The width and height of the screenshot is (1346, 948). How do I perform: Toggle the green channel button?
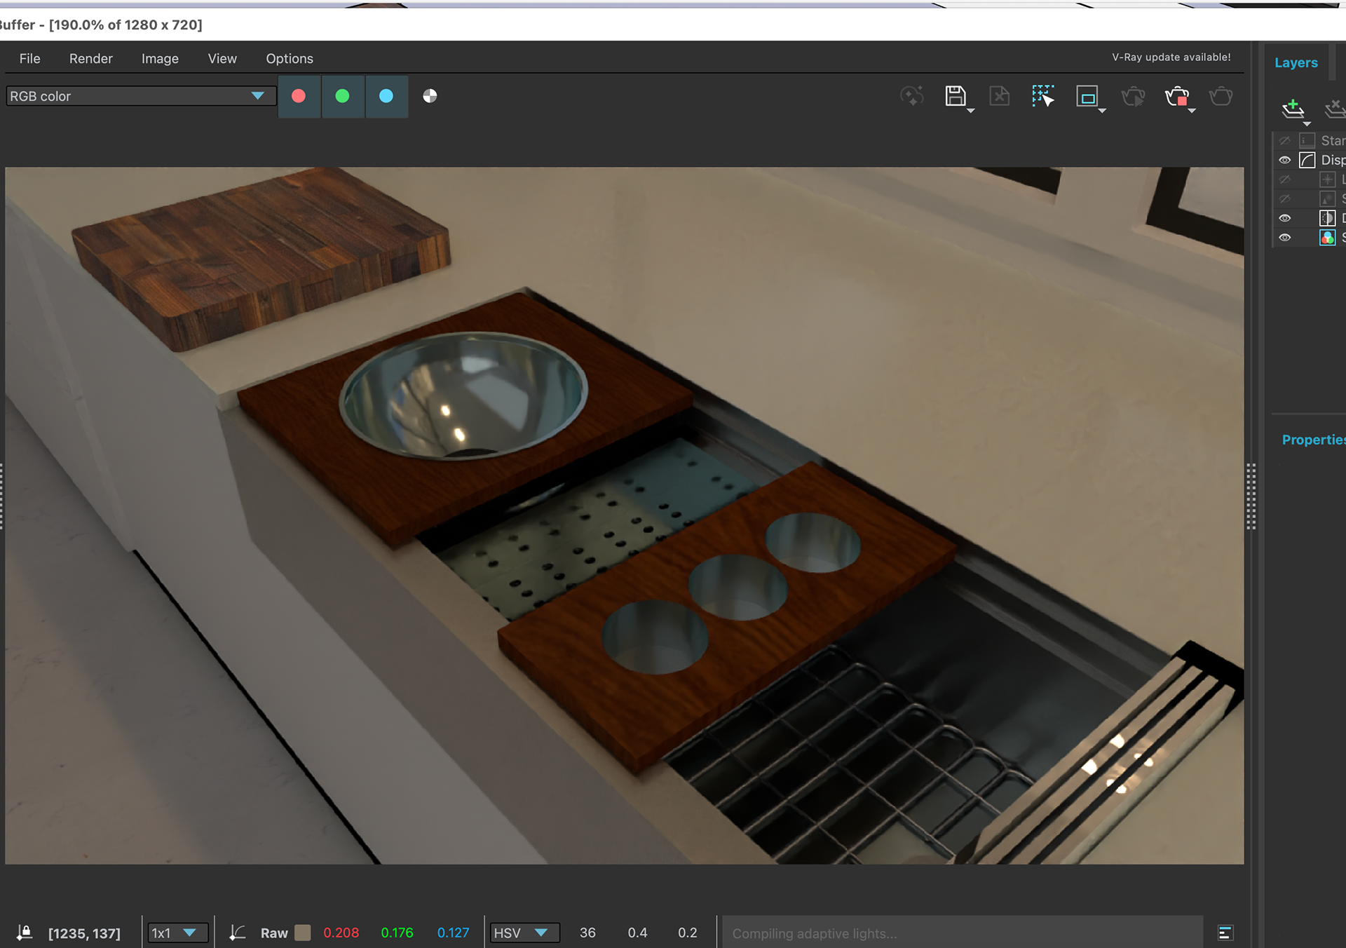342,96
